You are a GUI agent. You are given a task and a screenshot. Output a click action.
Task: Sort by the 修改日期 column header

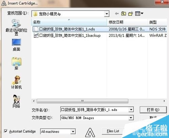pyautogui.click(x=127, y=22)
